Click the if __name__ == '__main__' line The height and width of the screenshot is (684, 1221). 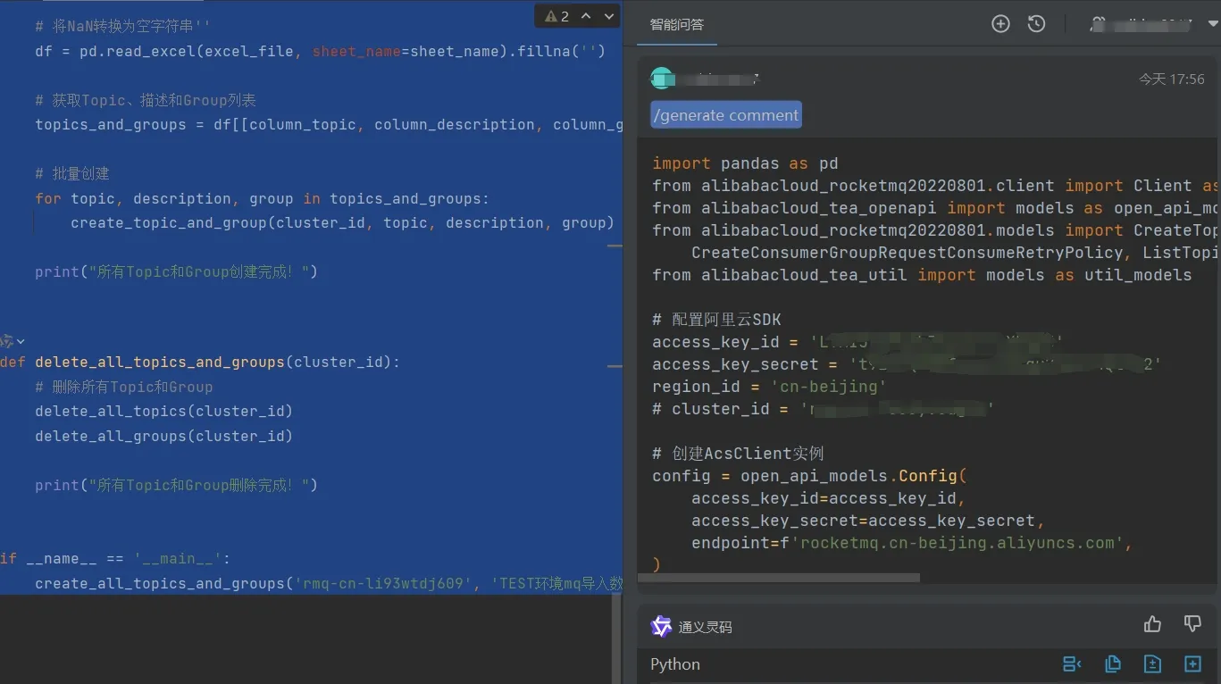pyautogui.click(x=115, y=558)
